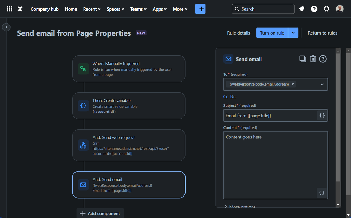Open the app switcher grid icon
This screenshot has height=218, width=351.
tap(9, 9)
